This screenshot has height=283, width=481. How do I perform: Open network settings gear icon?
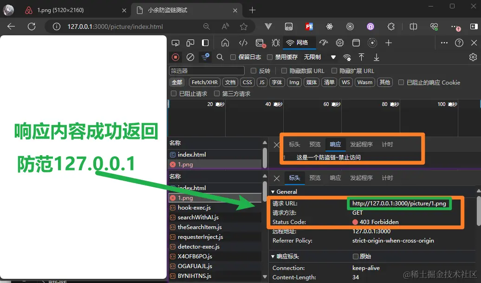click(473, 57)
